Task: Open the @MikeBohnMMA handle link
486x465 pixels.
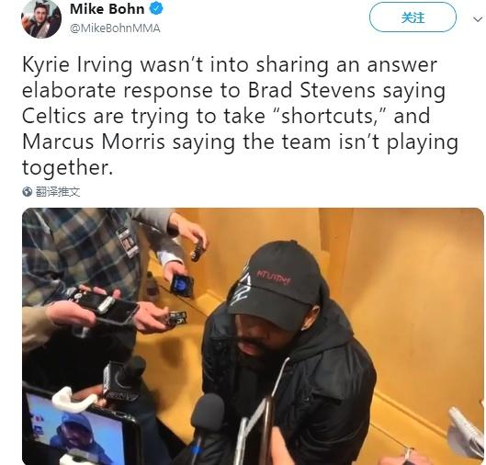Action: tap(115, 28)
